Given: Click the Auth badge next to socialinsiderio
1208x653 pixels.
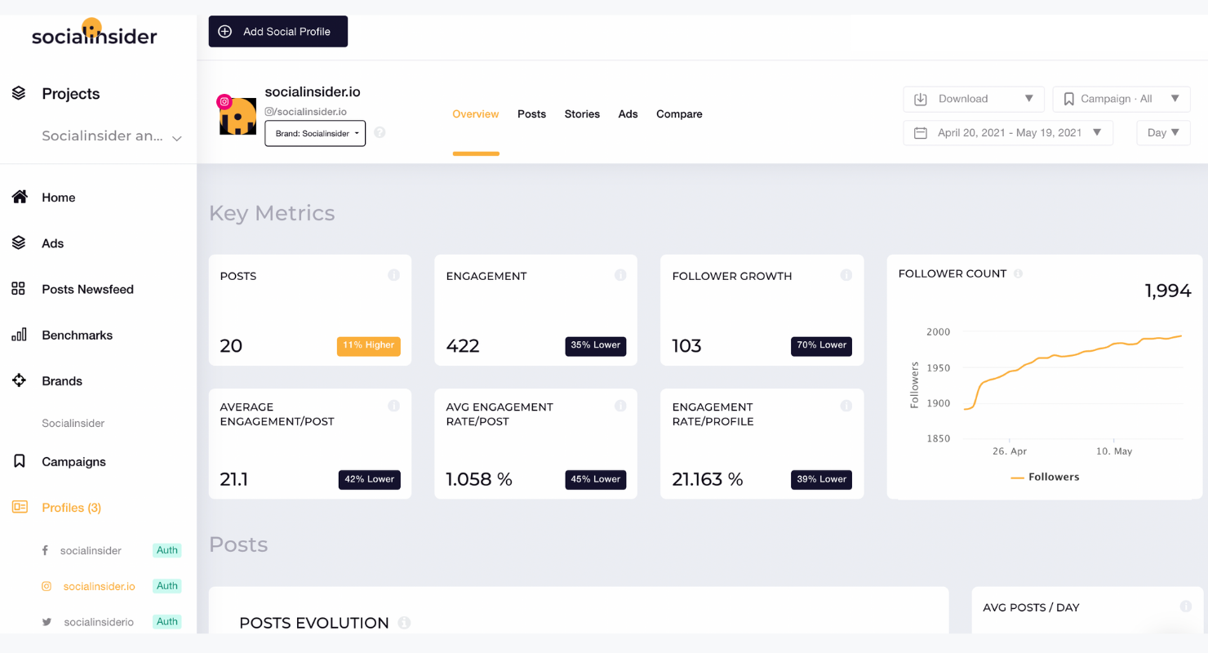Looking at the screenshot, I should click(x=167, y=622).
